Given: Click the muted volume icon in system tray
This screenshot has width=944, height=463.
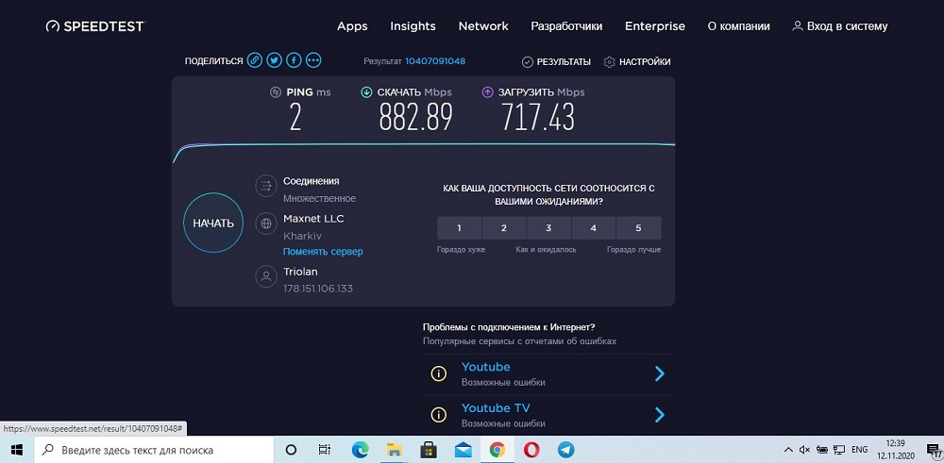Looking at the screenshot, I should pyautogui.click(x=804, y=450).
